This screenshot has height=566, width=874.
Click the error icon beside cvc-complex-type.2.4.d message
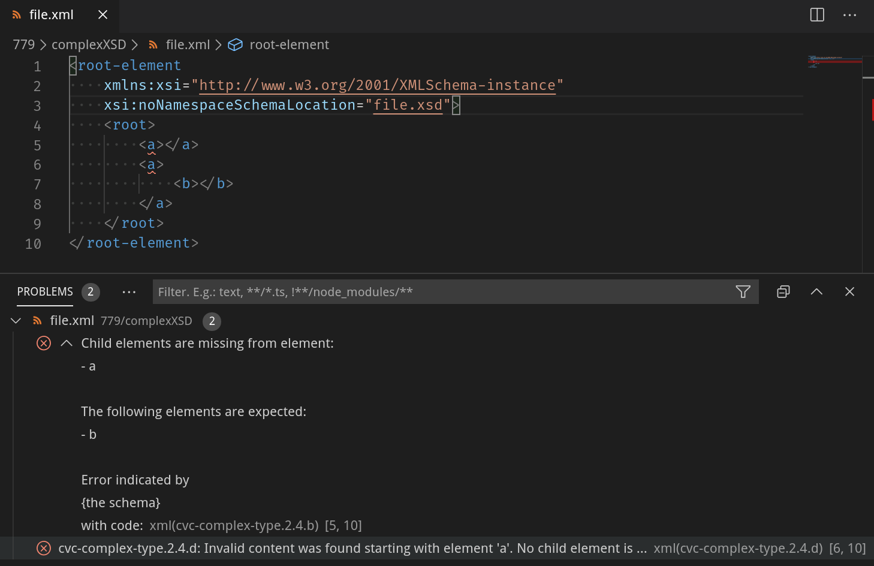click(43, 548)
